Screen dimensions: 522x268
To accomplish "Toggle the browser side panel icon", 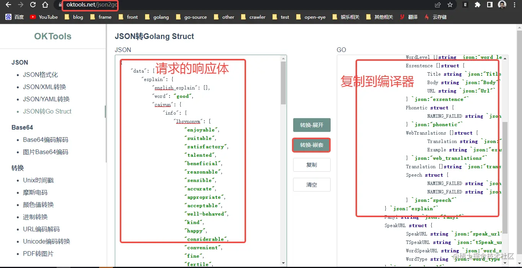I will [x=489, y=5].
